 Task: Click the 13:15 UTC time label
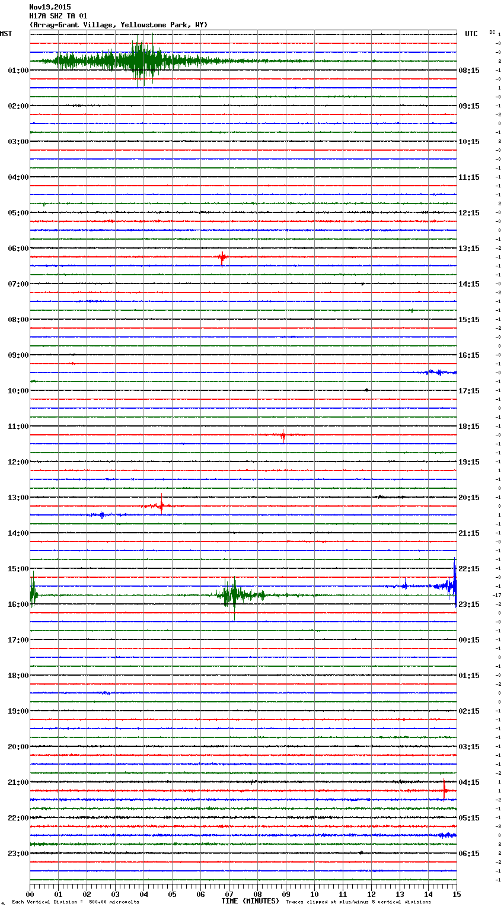click(469, 249)
